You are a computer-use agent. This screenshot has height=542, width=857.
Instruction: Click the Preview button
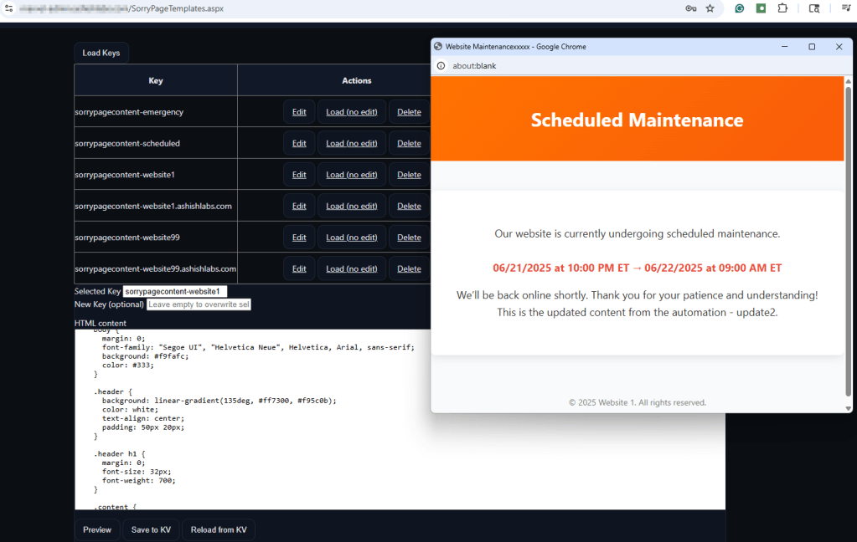(97, 529)
